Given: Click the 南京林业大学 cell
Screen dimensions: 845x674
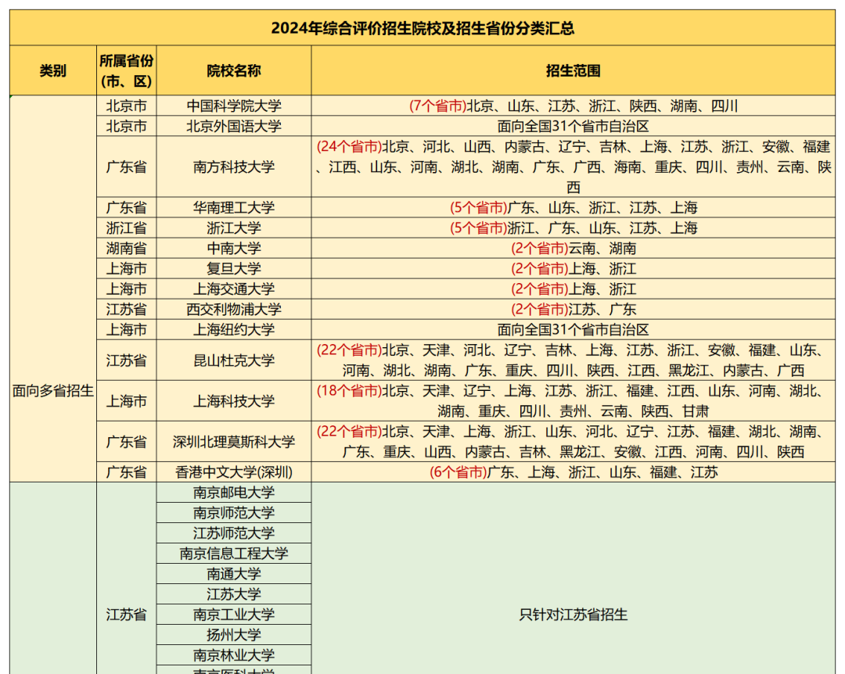Looking at the screenshot, I should coord(234,655).
